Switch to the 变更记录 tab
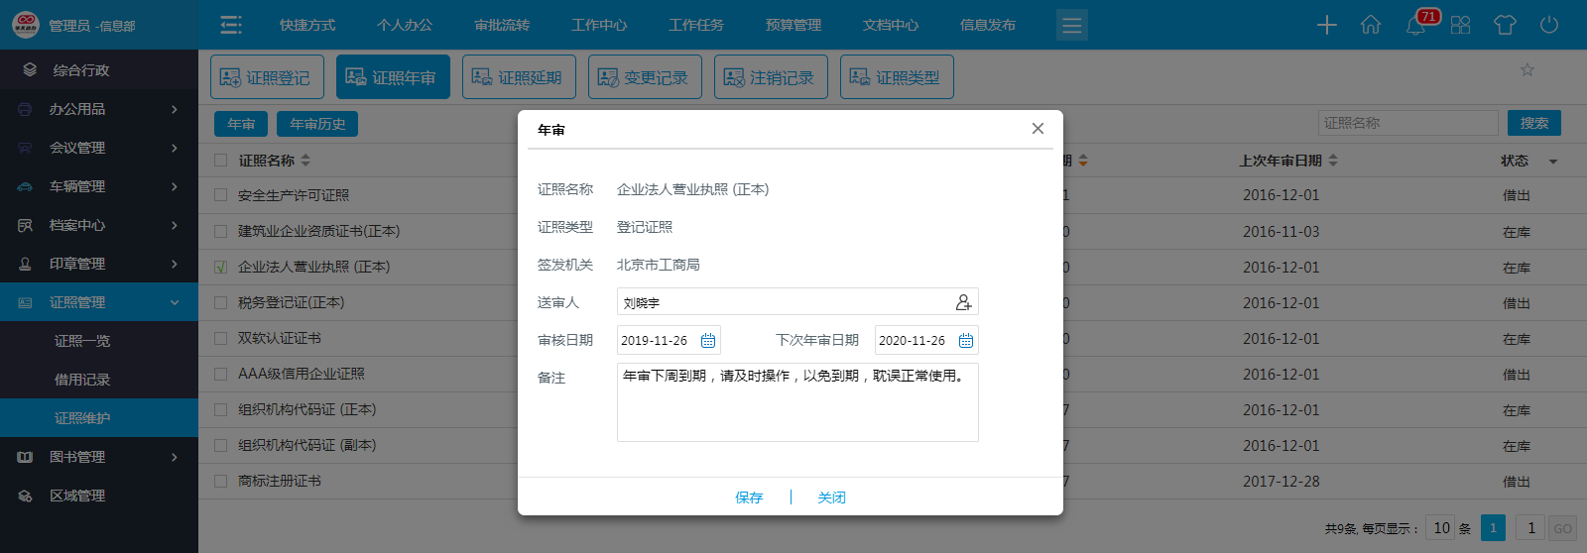Image resolution: width=1587 pixels, height=553 pixels. tap(645, 76)
